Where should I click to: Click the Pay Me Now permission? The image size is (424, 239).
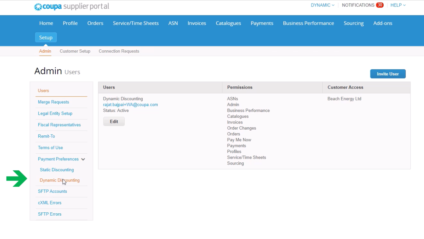coord(239,140)
